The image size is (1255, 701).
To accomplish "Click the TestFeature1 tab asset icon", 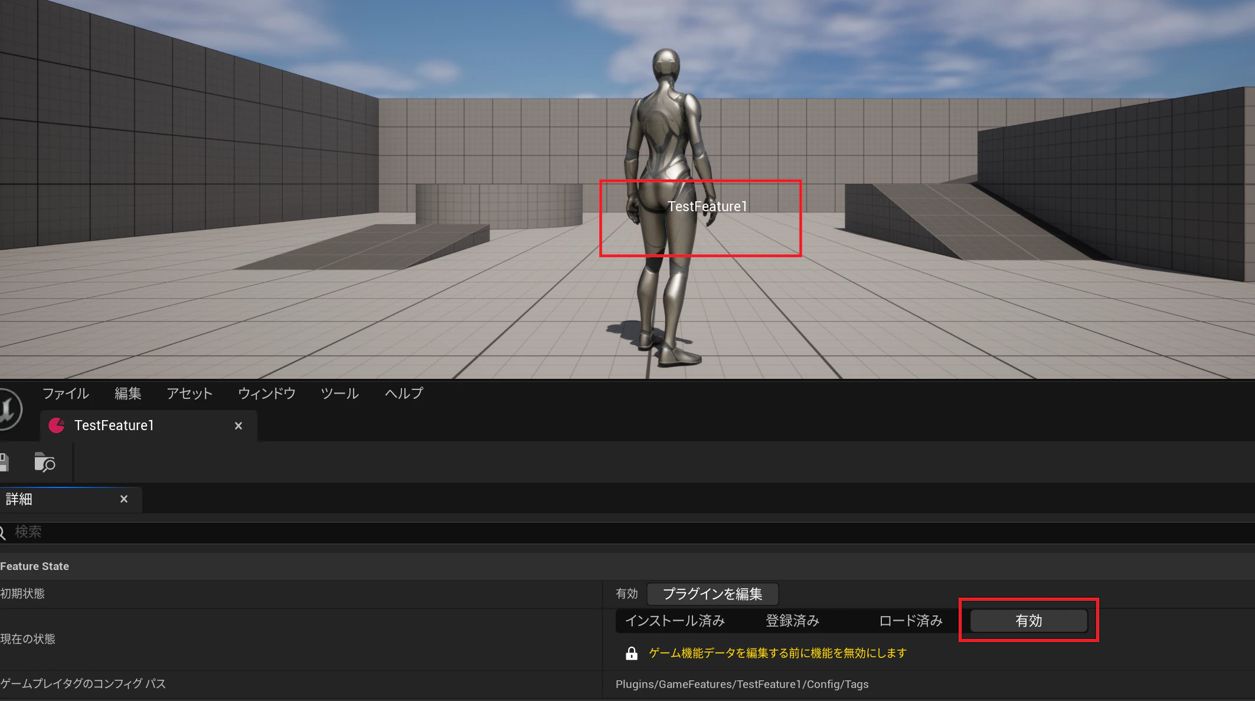I will point(57,425).
